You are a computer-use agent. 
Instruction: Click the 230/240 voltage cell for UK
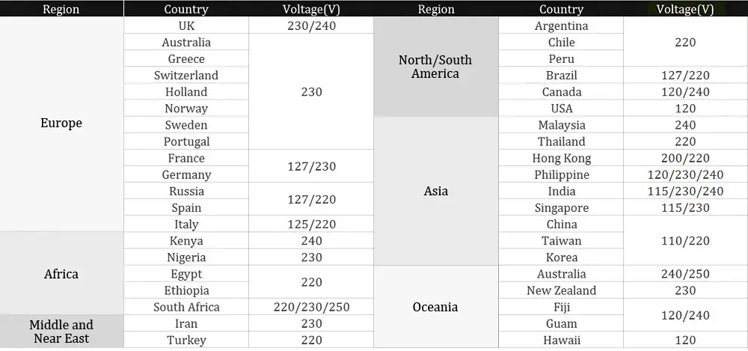pyautogui.click(x=311, y=25)
